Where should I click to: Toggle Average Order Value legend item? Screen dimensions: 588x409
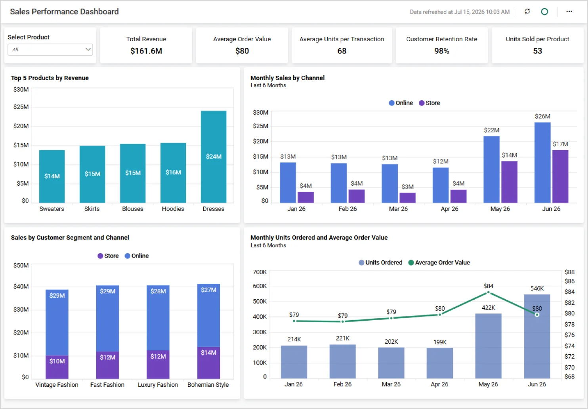[439, 263]
